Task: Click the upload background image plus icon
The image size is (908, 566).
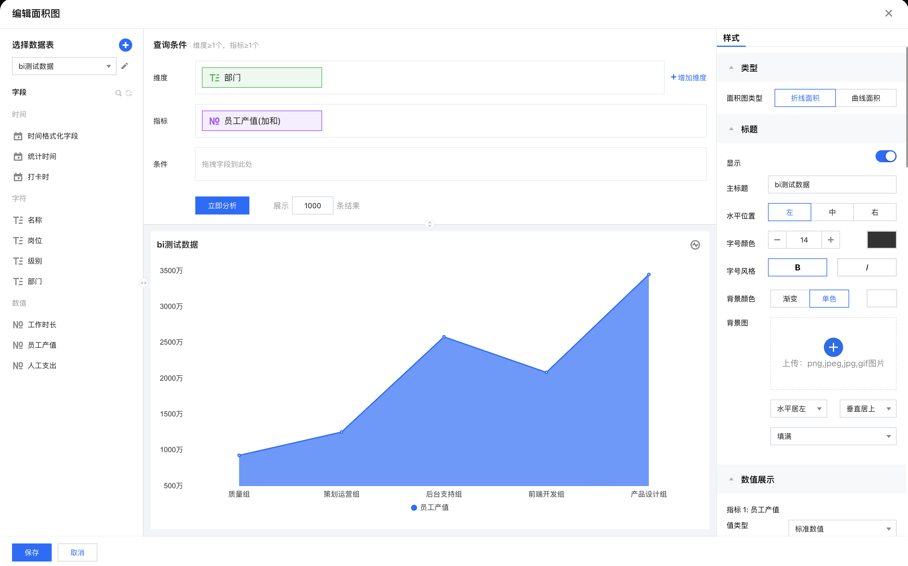Action: pos(833,347)
